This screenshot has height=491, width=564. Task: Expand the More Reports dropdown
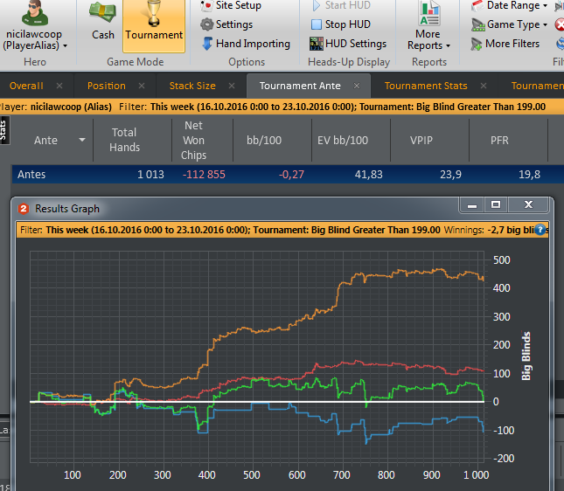[x=428, y=40]
